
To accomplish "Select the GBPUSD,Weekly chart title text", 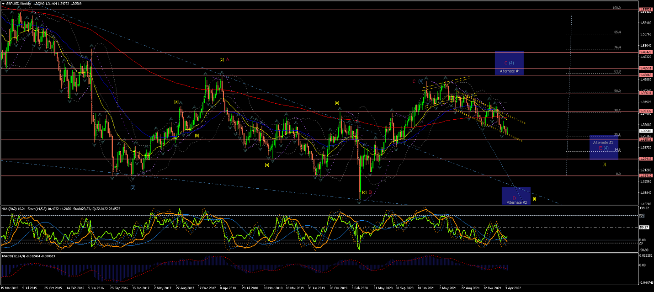I will [x=18, y=3].
